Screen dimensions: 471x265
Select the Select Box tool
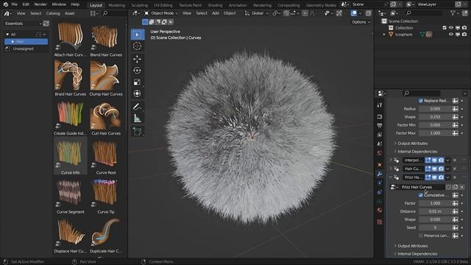(x=138, y=35)
